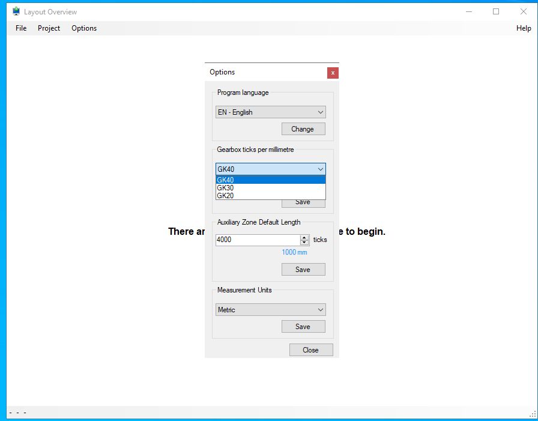Open the Help menu
538x421 pixels.
[x=524, y=28]
